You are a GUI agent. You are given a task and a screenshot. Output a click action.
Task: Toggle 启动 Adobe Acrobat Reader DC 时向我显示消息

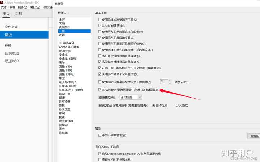click(100, 154)
